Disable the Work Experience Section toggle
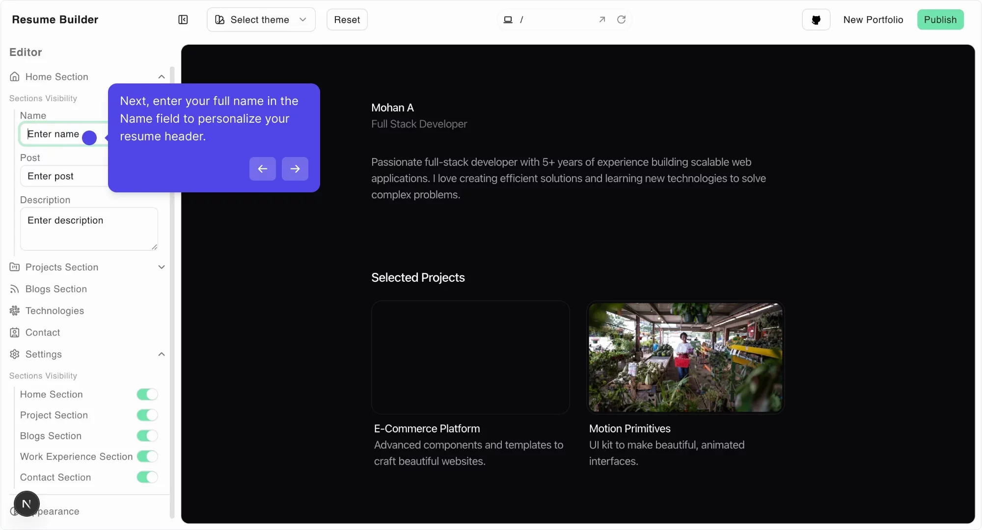Image resolution: width=982 pixels, height=530 pixels. [x=147, y=456]
